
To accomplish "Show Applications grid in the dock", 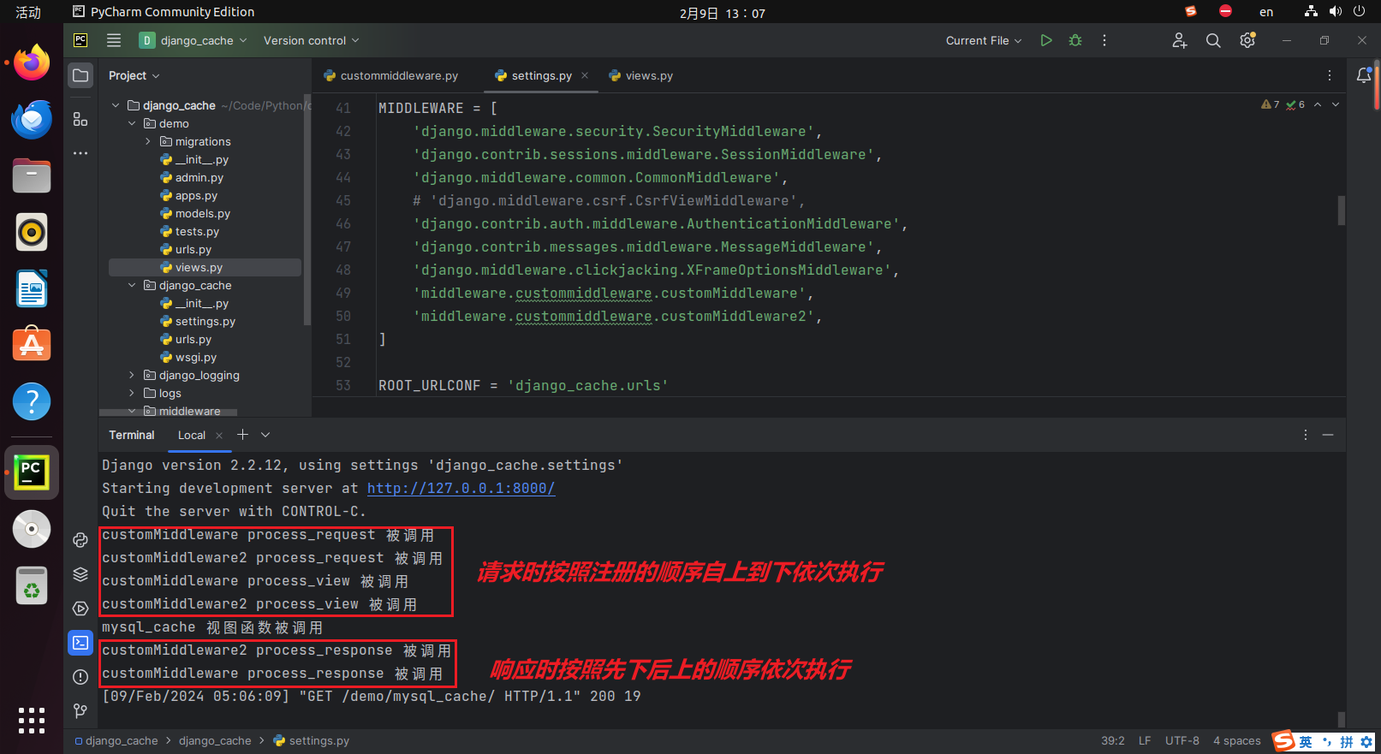I will 32,720.
